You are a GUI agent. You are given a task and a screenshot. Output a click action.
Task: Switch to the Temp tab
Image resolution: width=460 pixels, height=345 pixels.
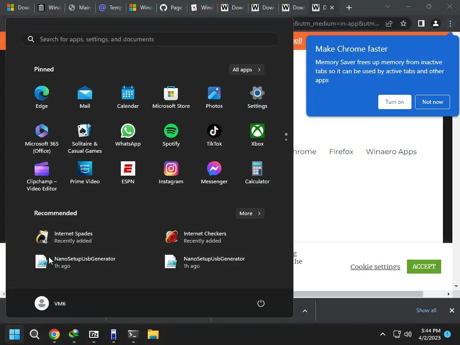click(x=111, y=8)
